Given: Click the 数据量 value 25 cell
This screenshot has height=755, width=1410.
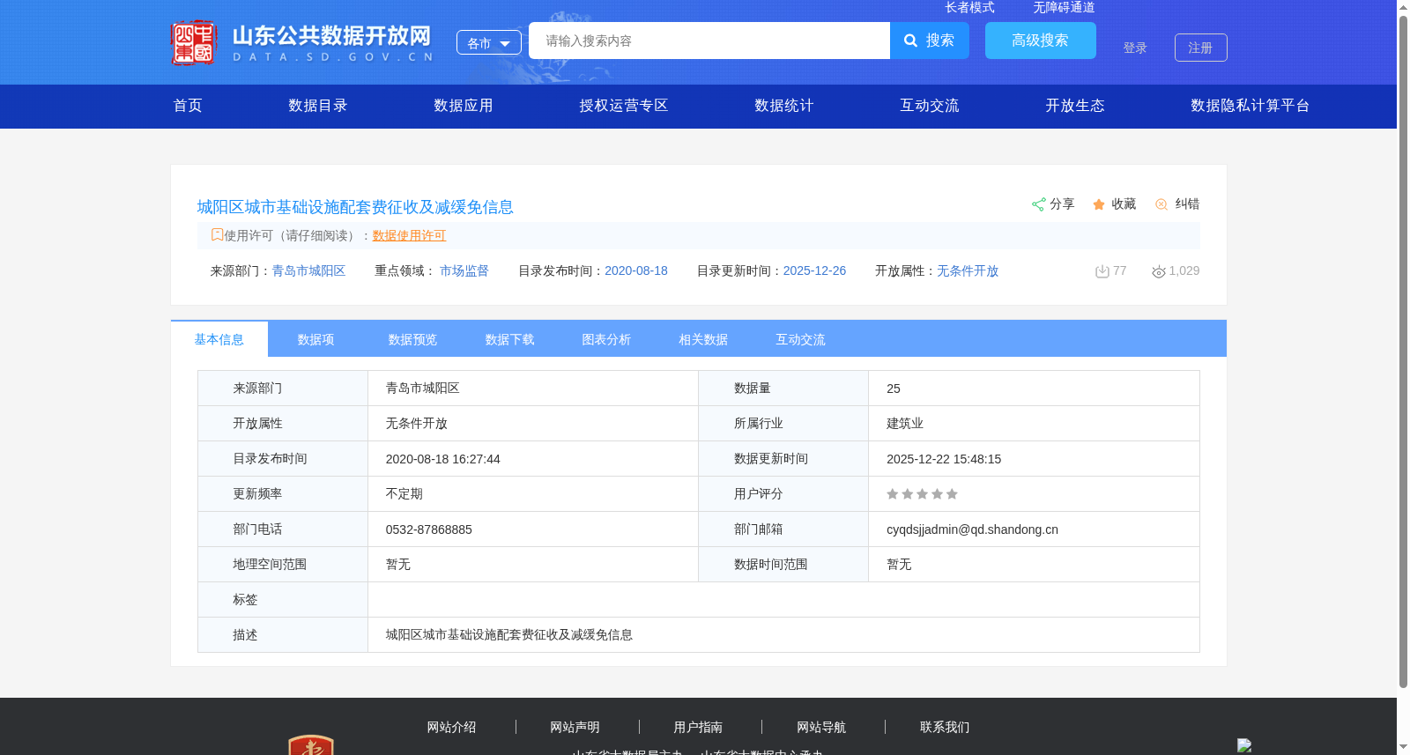Looking at the screenshot, I should pos(1034,389).
